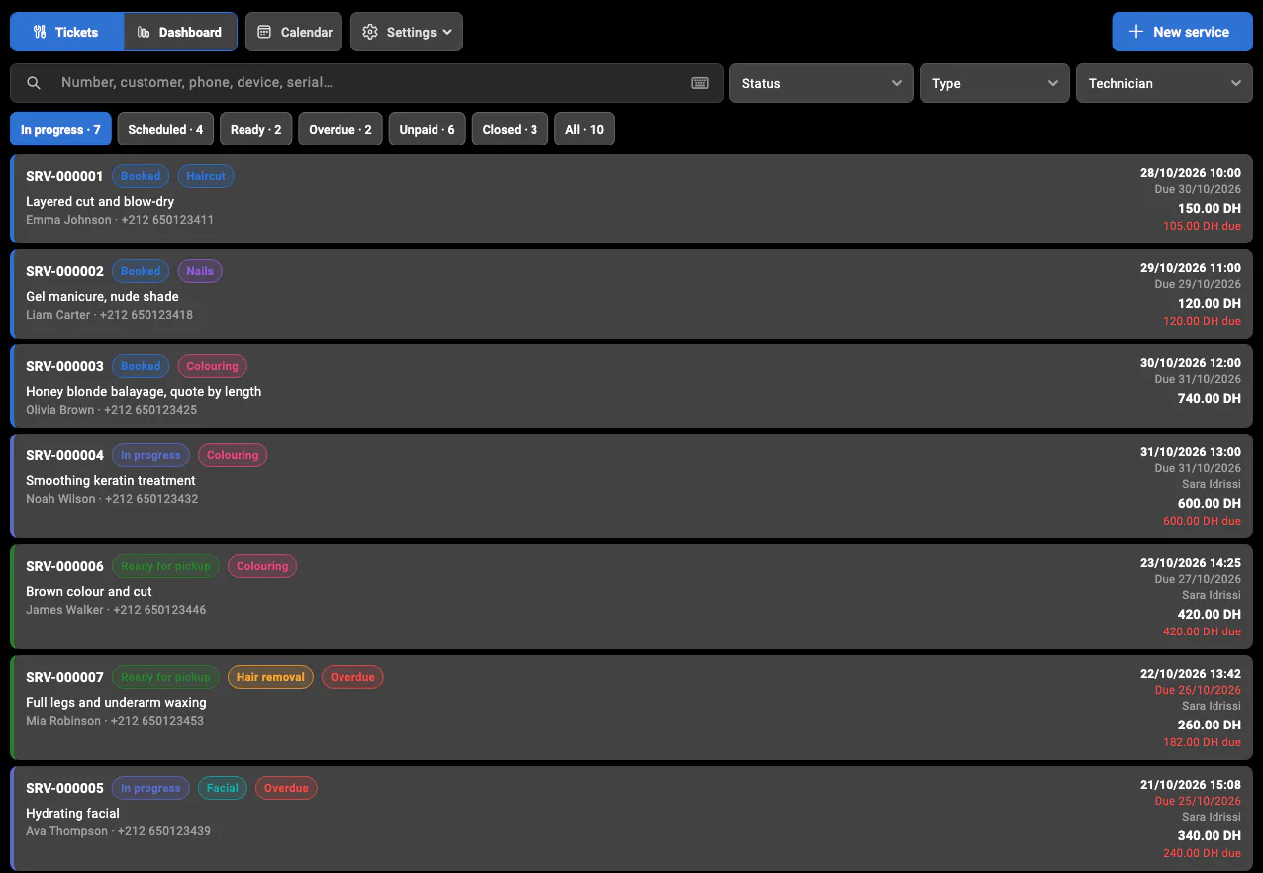
Task: Expand the Settings menu chevron
Action: pos(447,32)
